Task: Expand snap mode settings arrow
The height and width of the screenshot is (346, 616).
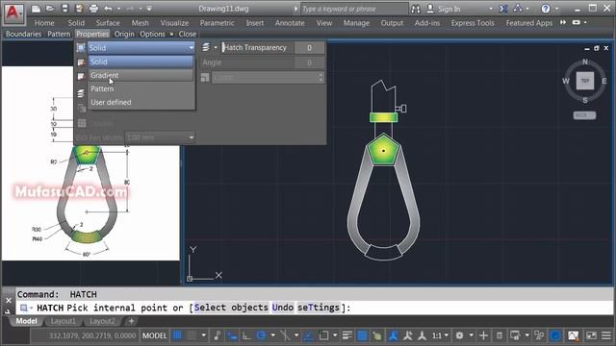Action: pyautogui.click(x=203, y=335)
